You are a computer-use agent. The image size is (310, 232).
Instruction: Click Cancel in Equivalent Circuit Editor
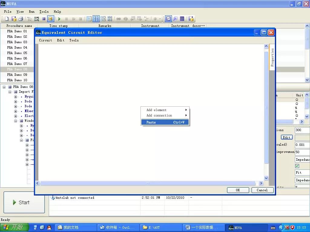(x=262, y=190)
